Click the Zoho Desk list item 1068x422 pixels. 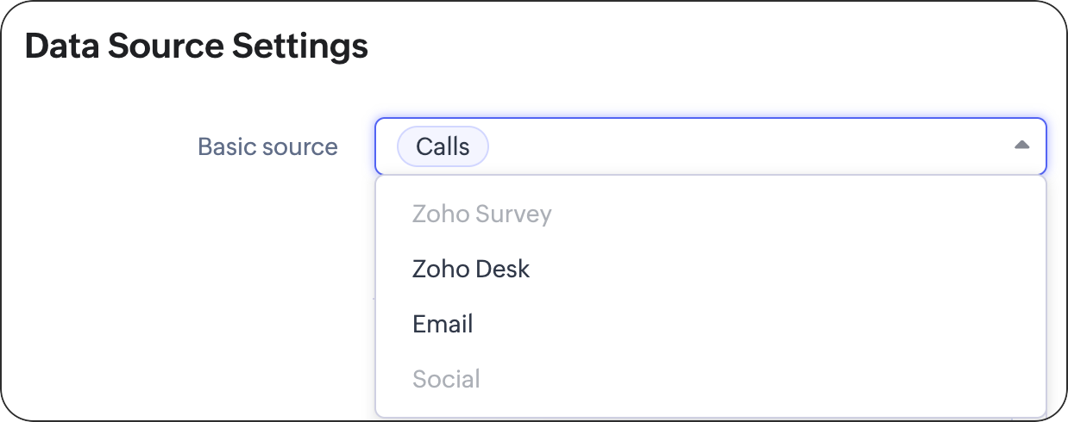coord(471,269)
